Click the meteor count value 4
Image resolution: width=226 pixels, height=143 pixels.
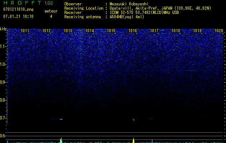(51, 16)
